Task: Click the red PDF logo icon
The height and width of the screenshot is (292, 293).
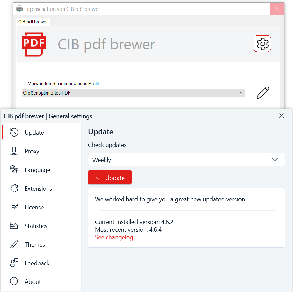Action: (x=34, y=44)
